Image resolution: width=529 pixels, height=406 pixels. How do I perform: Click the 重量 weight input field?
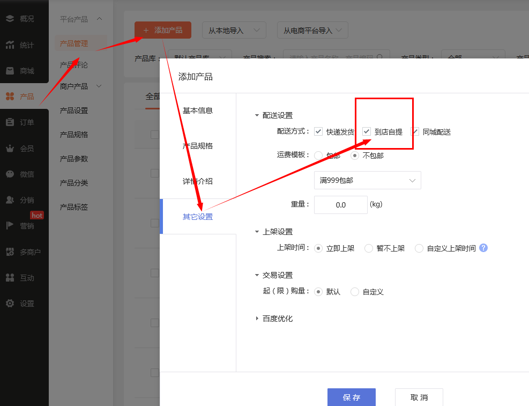(340, 205)
